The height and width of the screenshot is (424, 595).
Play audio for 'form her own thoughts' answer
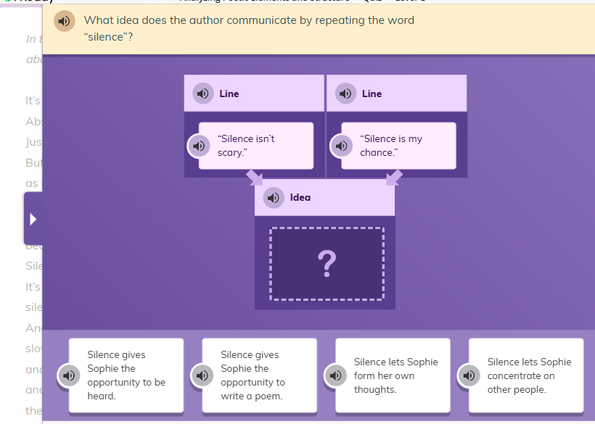(x=335, y=375)
